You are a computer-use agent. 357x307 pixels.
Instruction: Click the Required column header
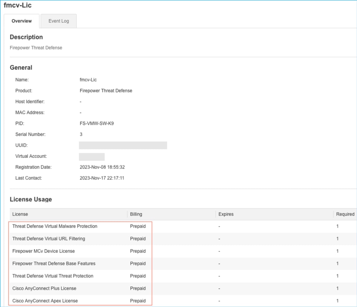[345, 214]
